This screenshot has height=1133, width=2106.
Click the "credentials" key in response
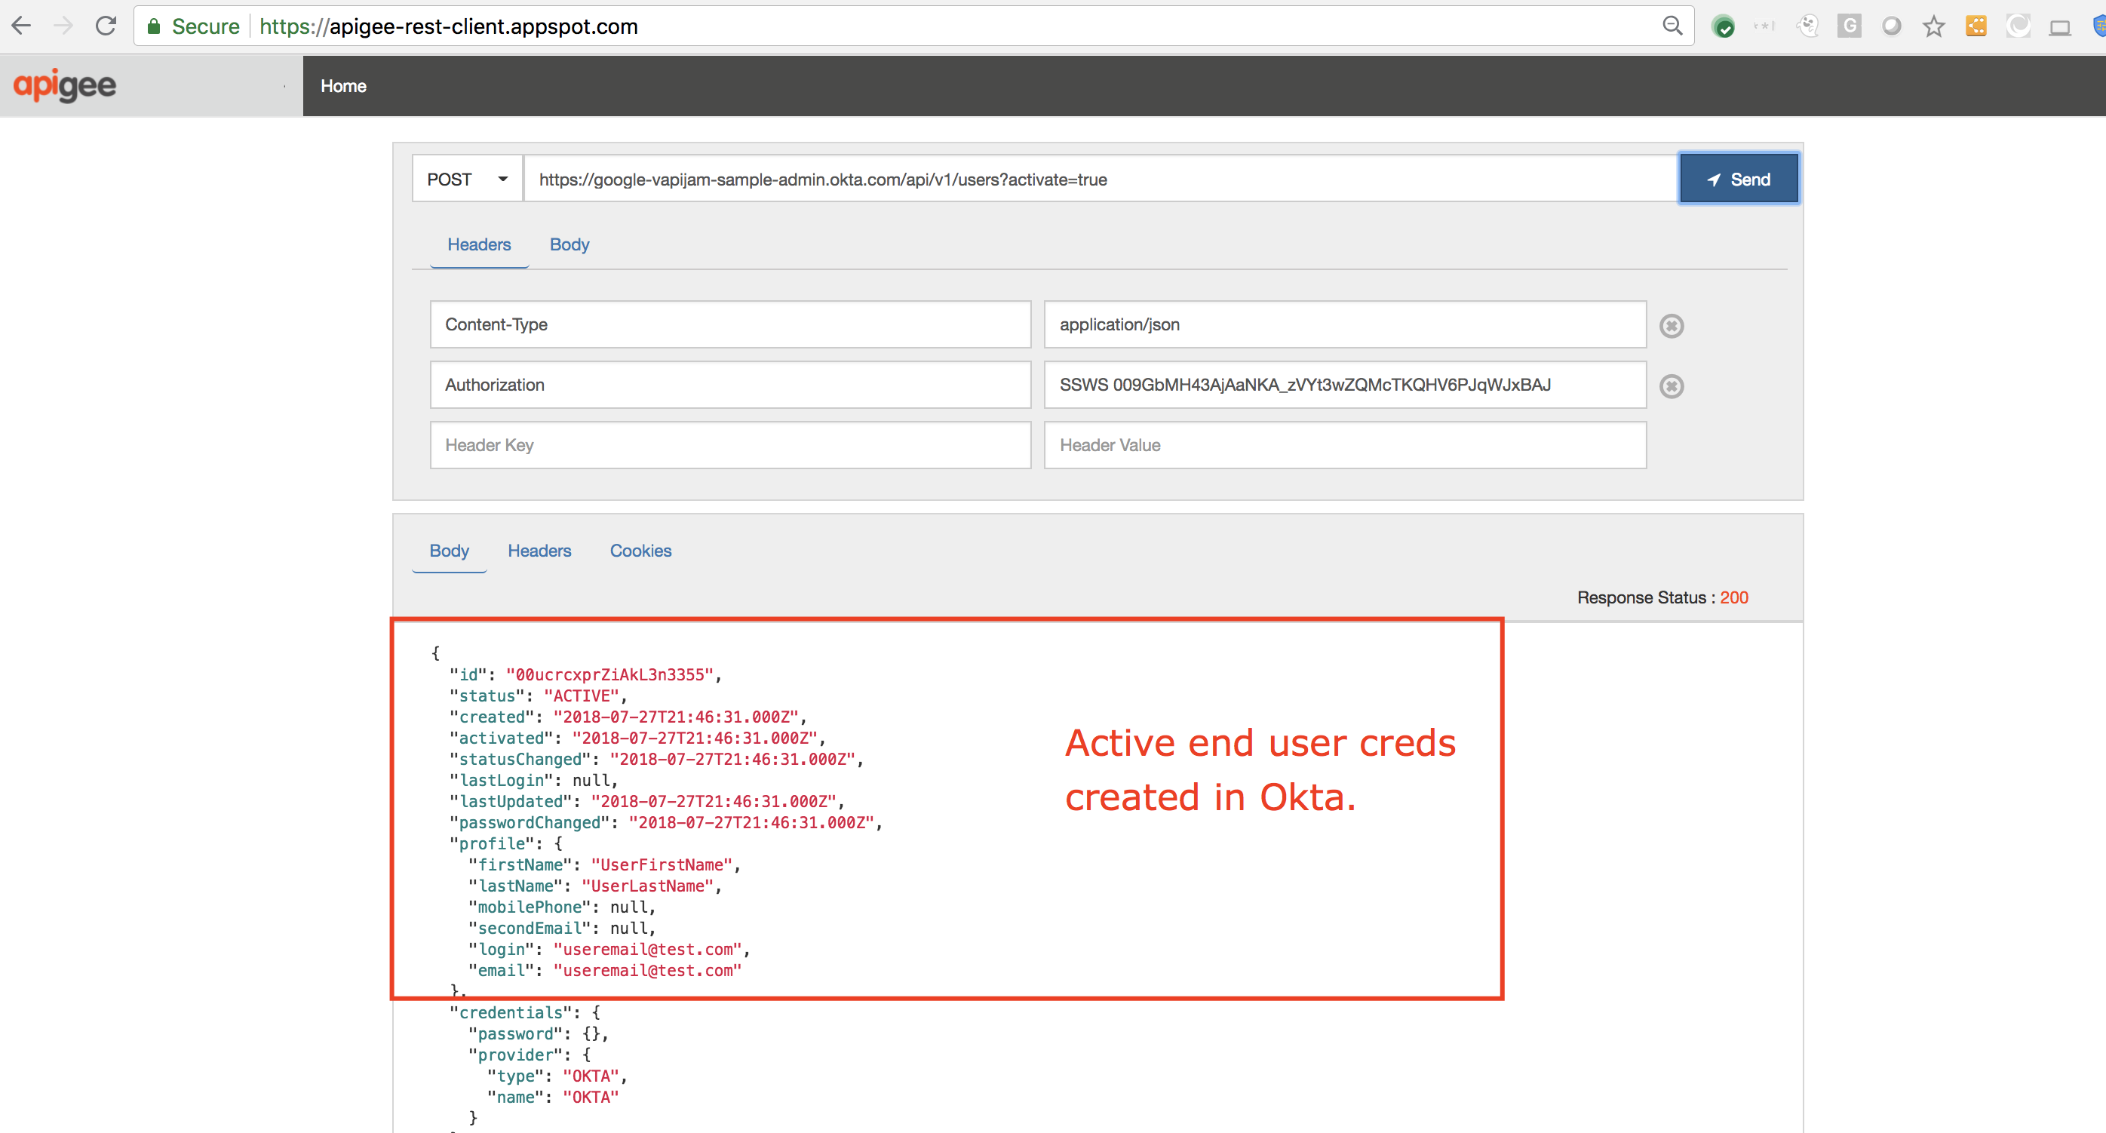511,1013
